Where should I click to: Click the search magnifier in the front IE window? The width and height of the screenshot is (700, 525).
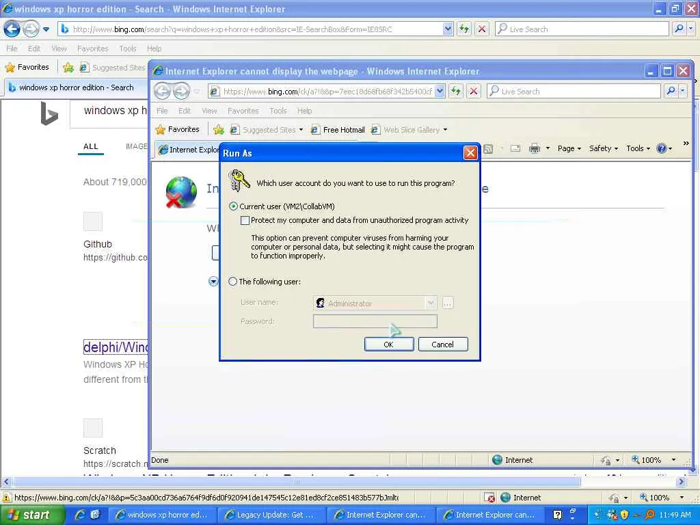coord(671,91)
